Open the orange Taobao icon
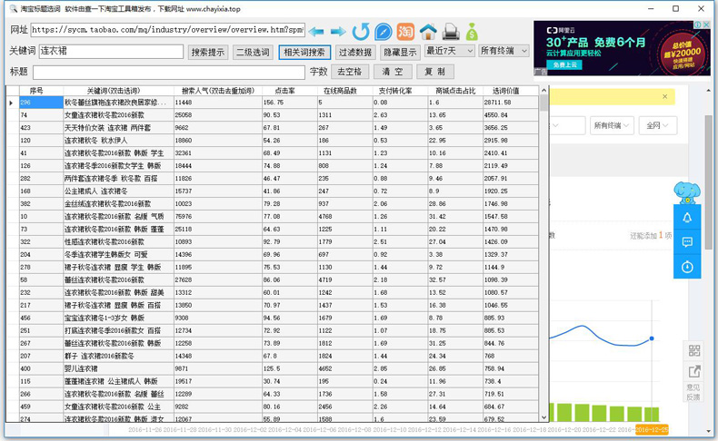Screen dimensions: 718x441 click(x=405, y=32)
